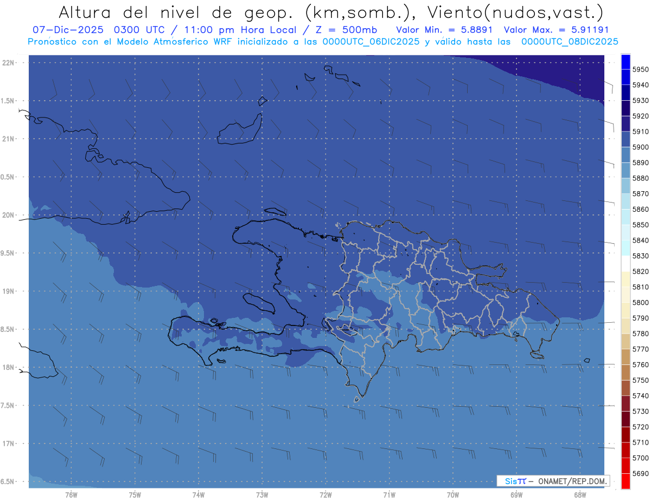Click the '74W' longitude label
The height and width of the screenshot is (502, 651).
[198, 495]
